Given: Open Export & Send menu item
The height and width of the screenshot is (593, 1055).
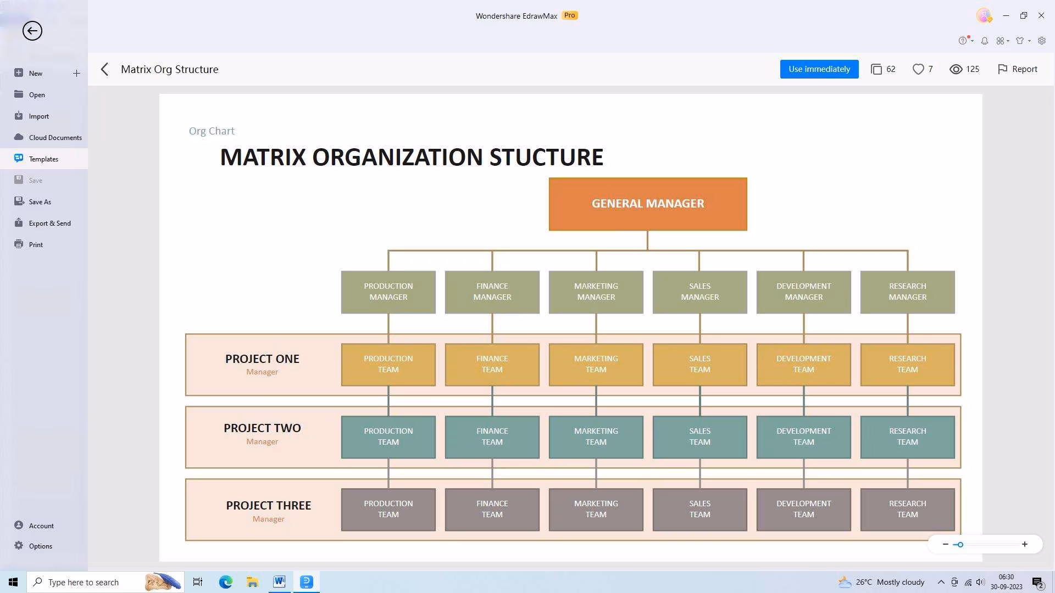Looking at the screenshot, I should (49, 223).
